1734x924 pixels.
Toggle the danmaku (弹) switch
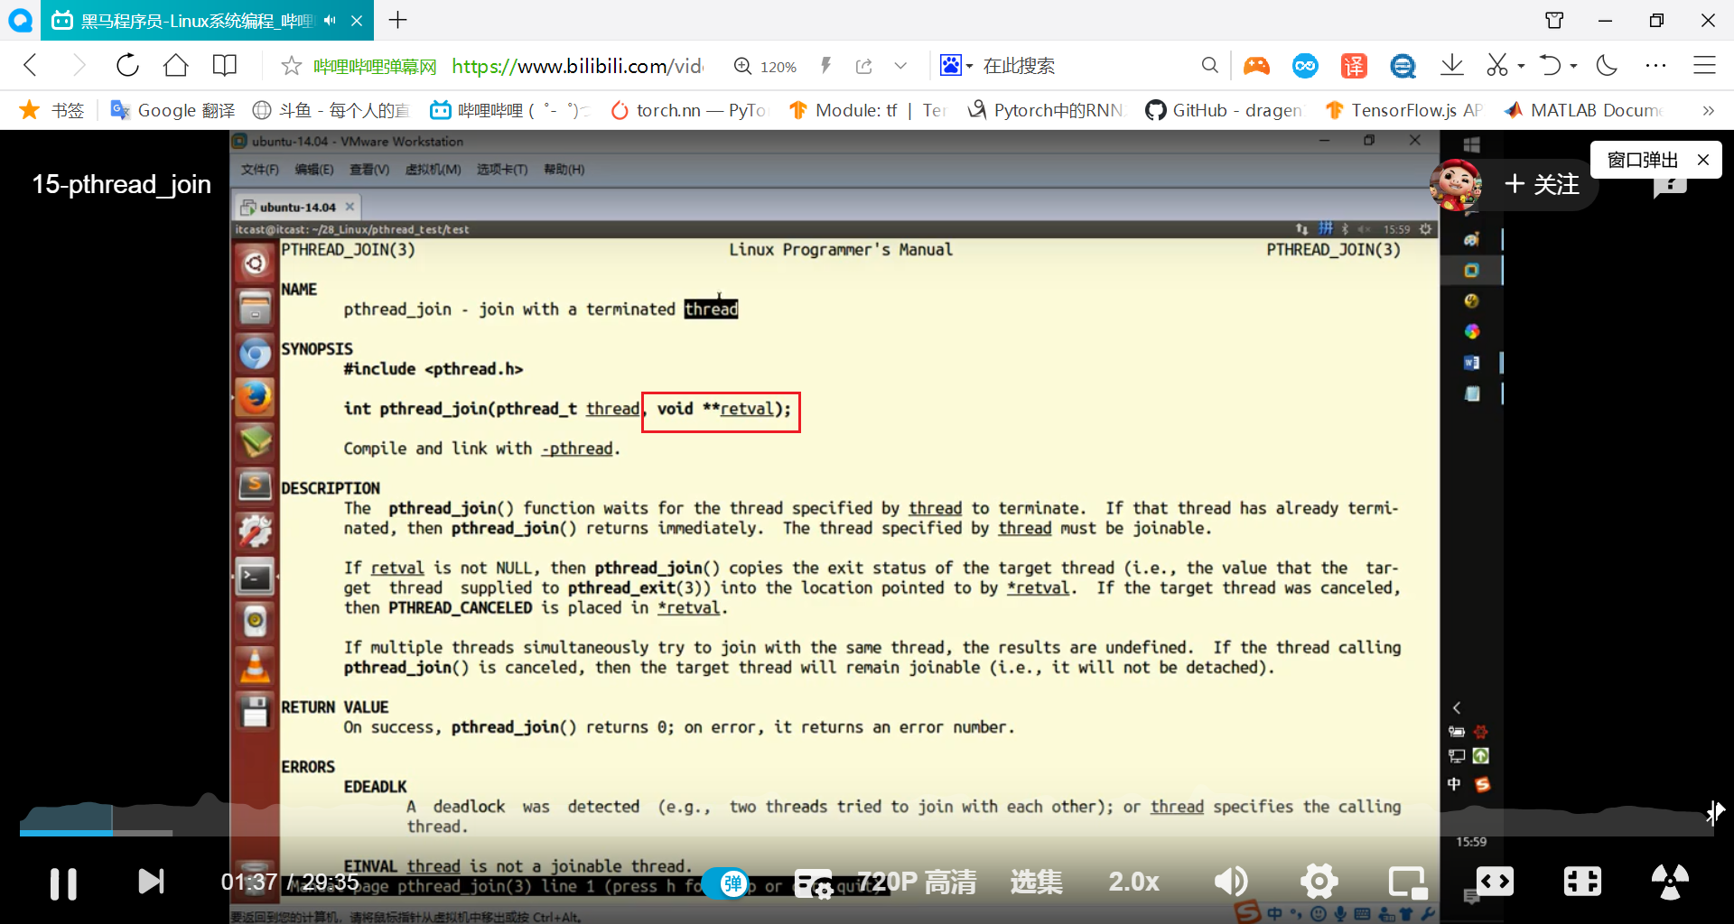728,883
